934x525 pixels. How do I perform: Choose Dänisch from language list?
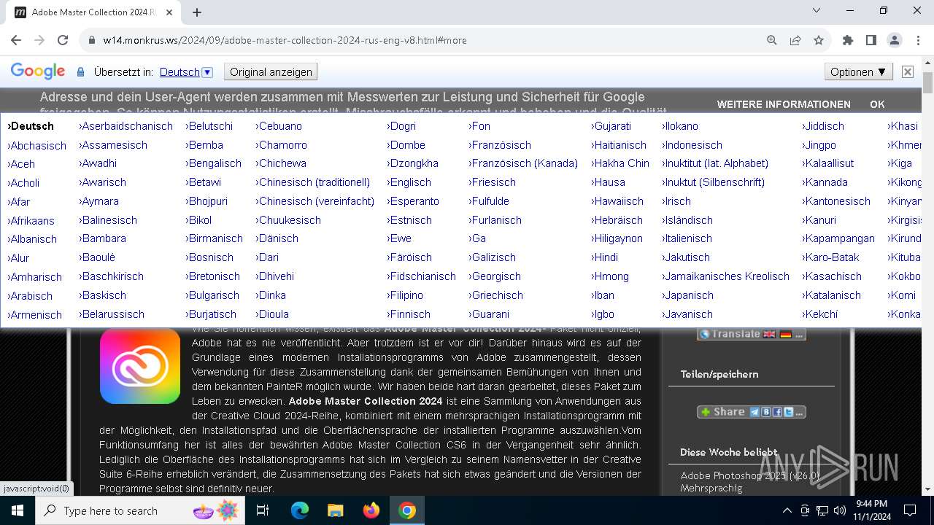[277, 238]
